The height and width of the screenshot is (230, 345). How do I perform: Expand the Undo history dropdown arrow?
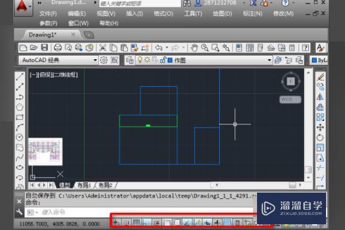[x=167, y=48]
